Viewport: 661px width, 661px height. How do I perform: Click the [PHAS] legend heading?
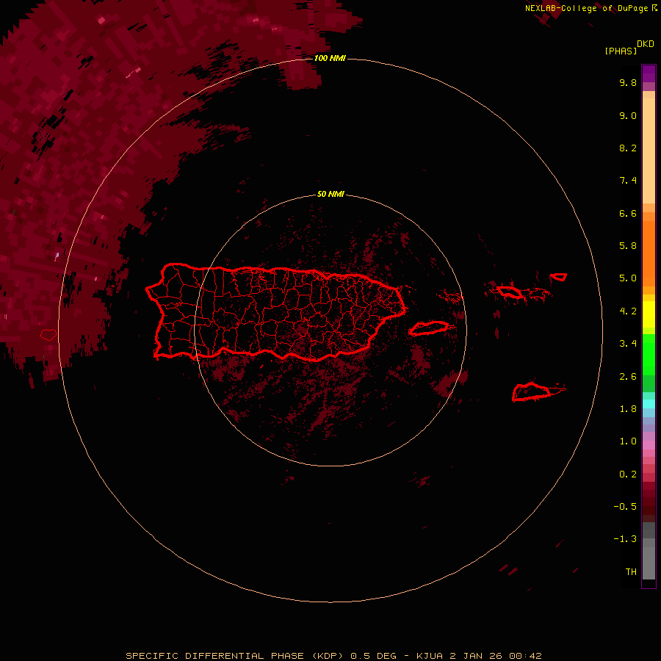tap(621, 51)
